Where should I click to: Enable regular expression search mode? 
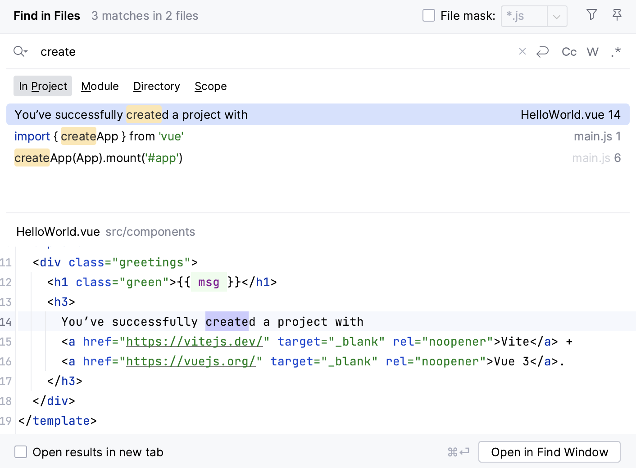[x=616, y=52]
